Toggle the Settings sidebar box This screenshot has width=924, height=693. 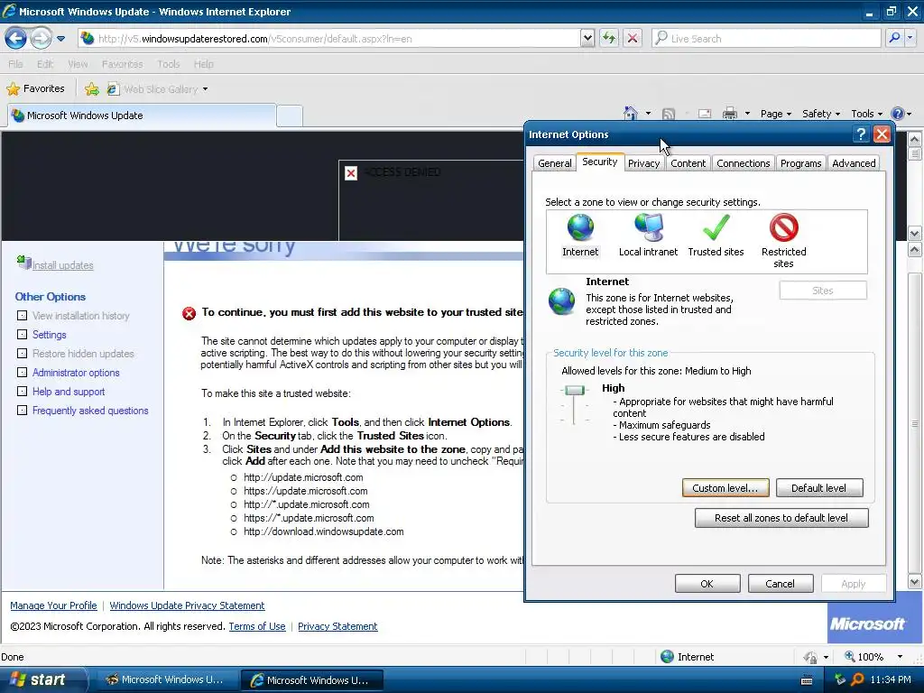click(x=22, y=335)
